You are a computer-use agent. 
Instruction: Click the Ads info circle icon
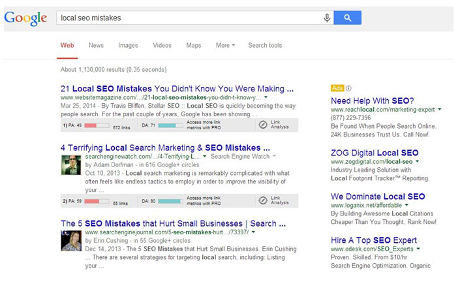click(348, 88)
